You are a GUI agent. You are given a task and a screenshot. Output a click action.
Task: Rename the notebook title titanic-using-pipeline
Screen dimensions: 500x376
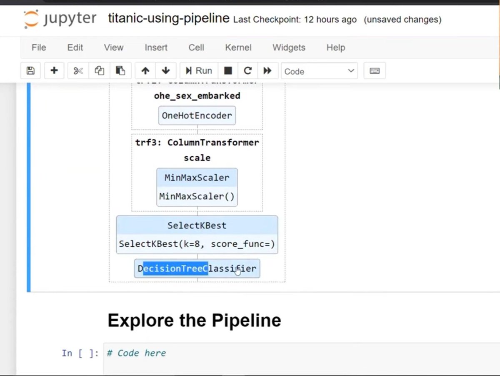169,19
